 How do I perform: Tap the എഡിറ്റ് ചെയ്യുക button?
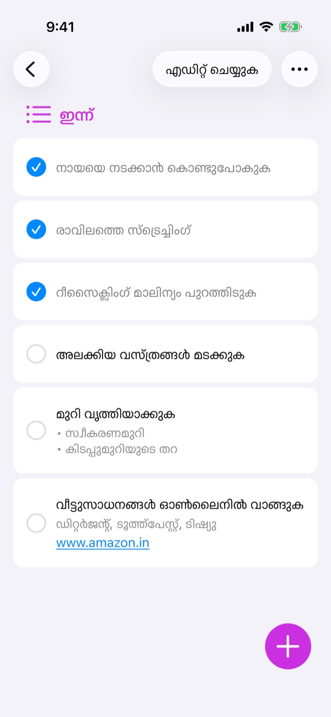pyautogui.click(x=212, y=69)
